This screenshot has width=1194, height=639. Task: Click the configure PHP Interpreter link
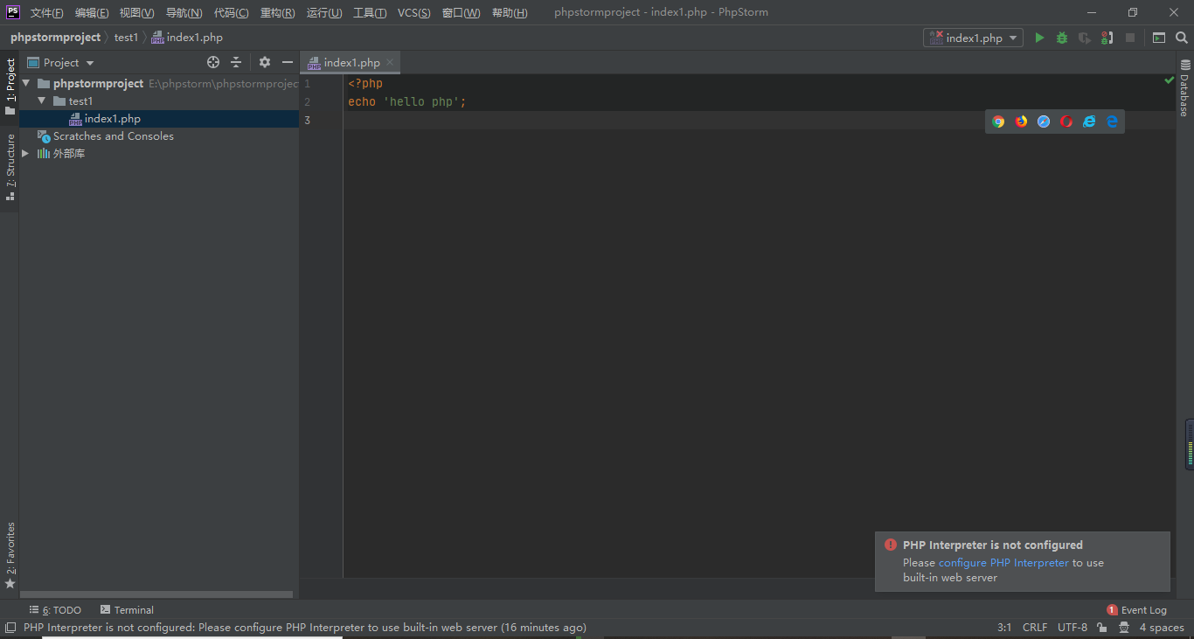click(1003, 563)
